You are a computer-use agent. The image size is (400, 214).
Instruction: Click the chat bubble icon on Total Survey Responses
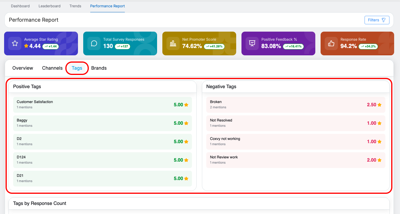(x=94, y=43)
